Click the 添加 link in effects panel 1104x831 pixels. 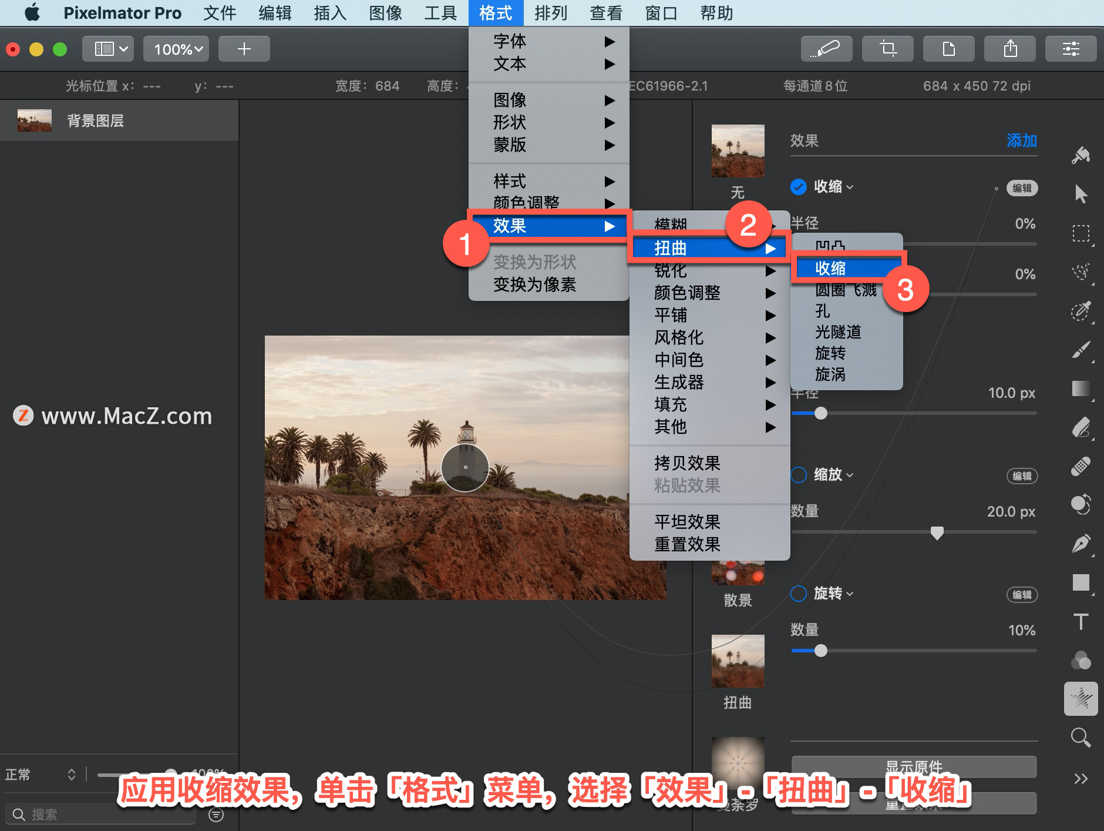pyautogui.click(x=1022, y=140)
